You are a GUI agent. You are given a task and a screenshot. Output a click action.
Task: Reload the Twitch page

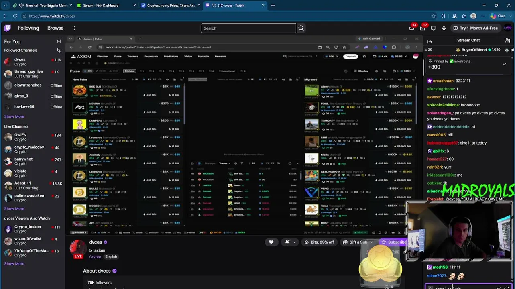point(15,16)
